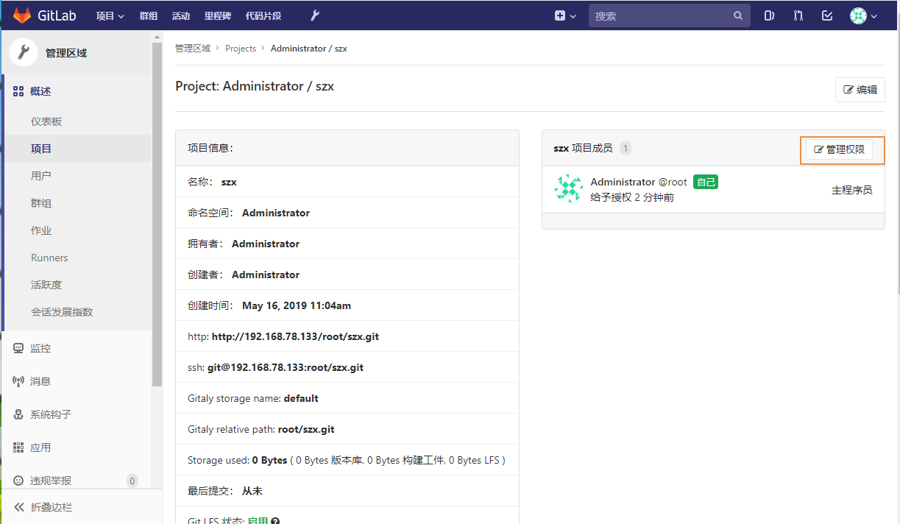This screenshot has width=900, height=524.
Task: Click the Storage used 0 Bytes text
Action: pyautogui.click(x=269, y=460)
